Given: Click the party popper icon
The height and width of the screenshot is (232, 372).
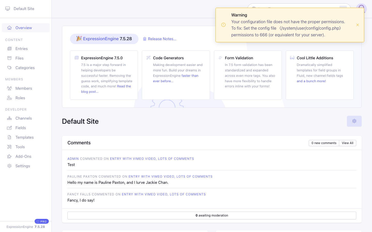Looking at the screenshot, I should click(79, 38).
